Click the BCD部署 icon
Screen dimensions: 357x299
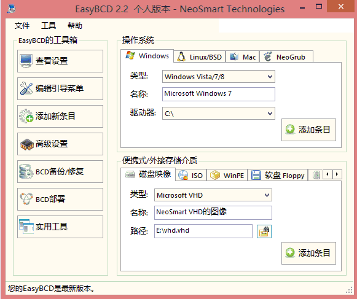click(x=26, y=199)
